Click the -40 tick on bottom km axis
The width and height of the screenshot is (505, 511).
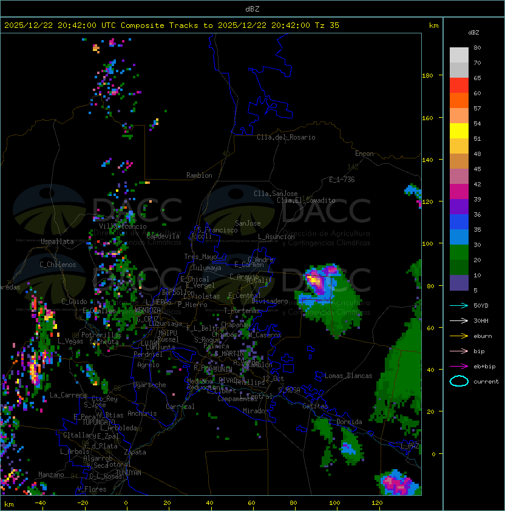coord(40,503)
